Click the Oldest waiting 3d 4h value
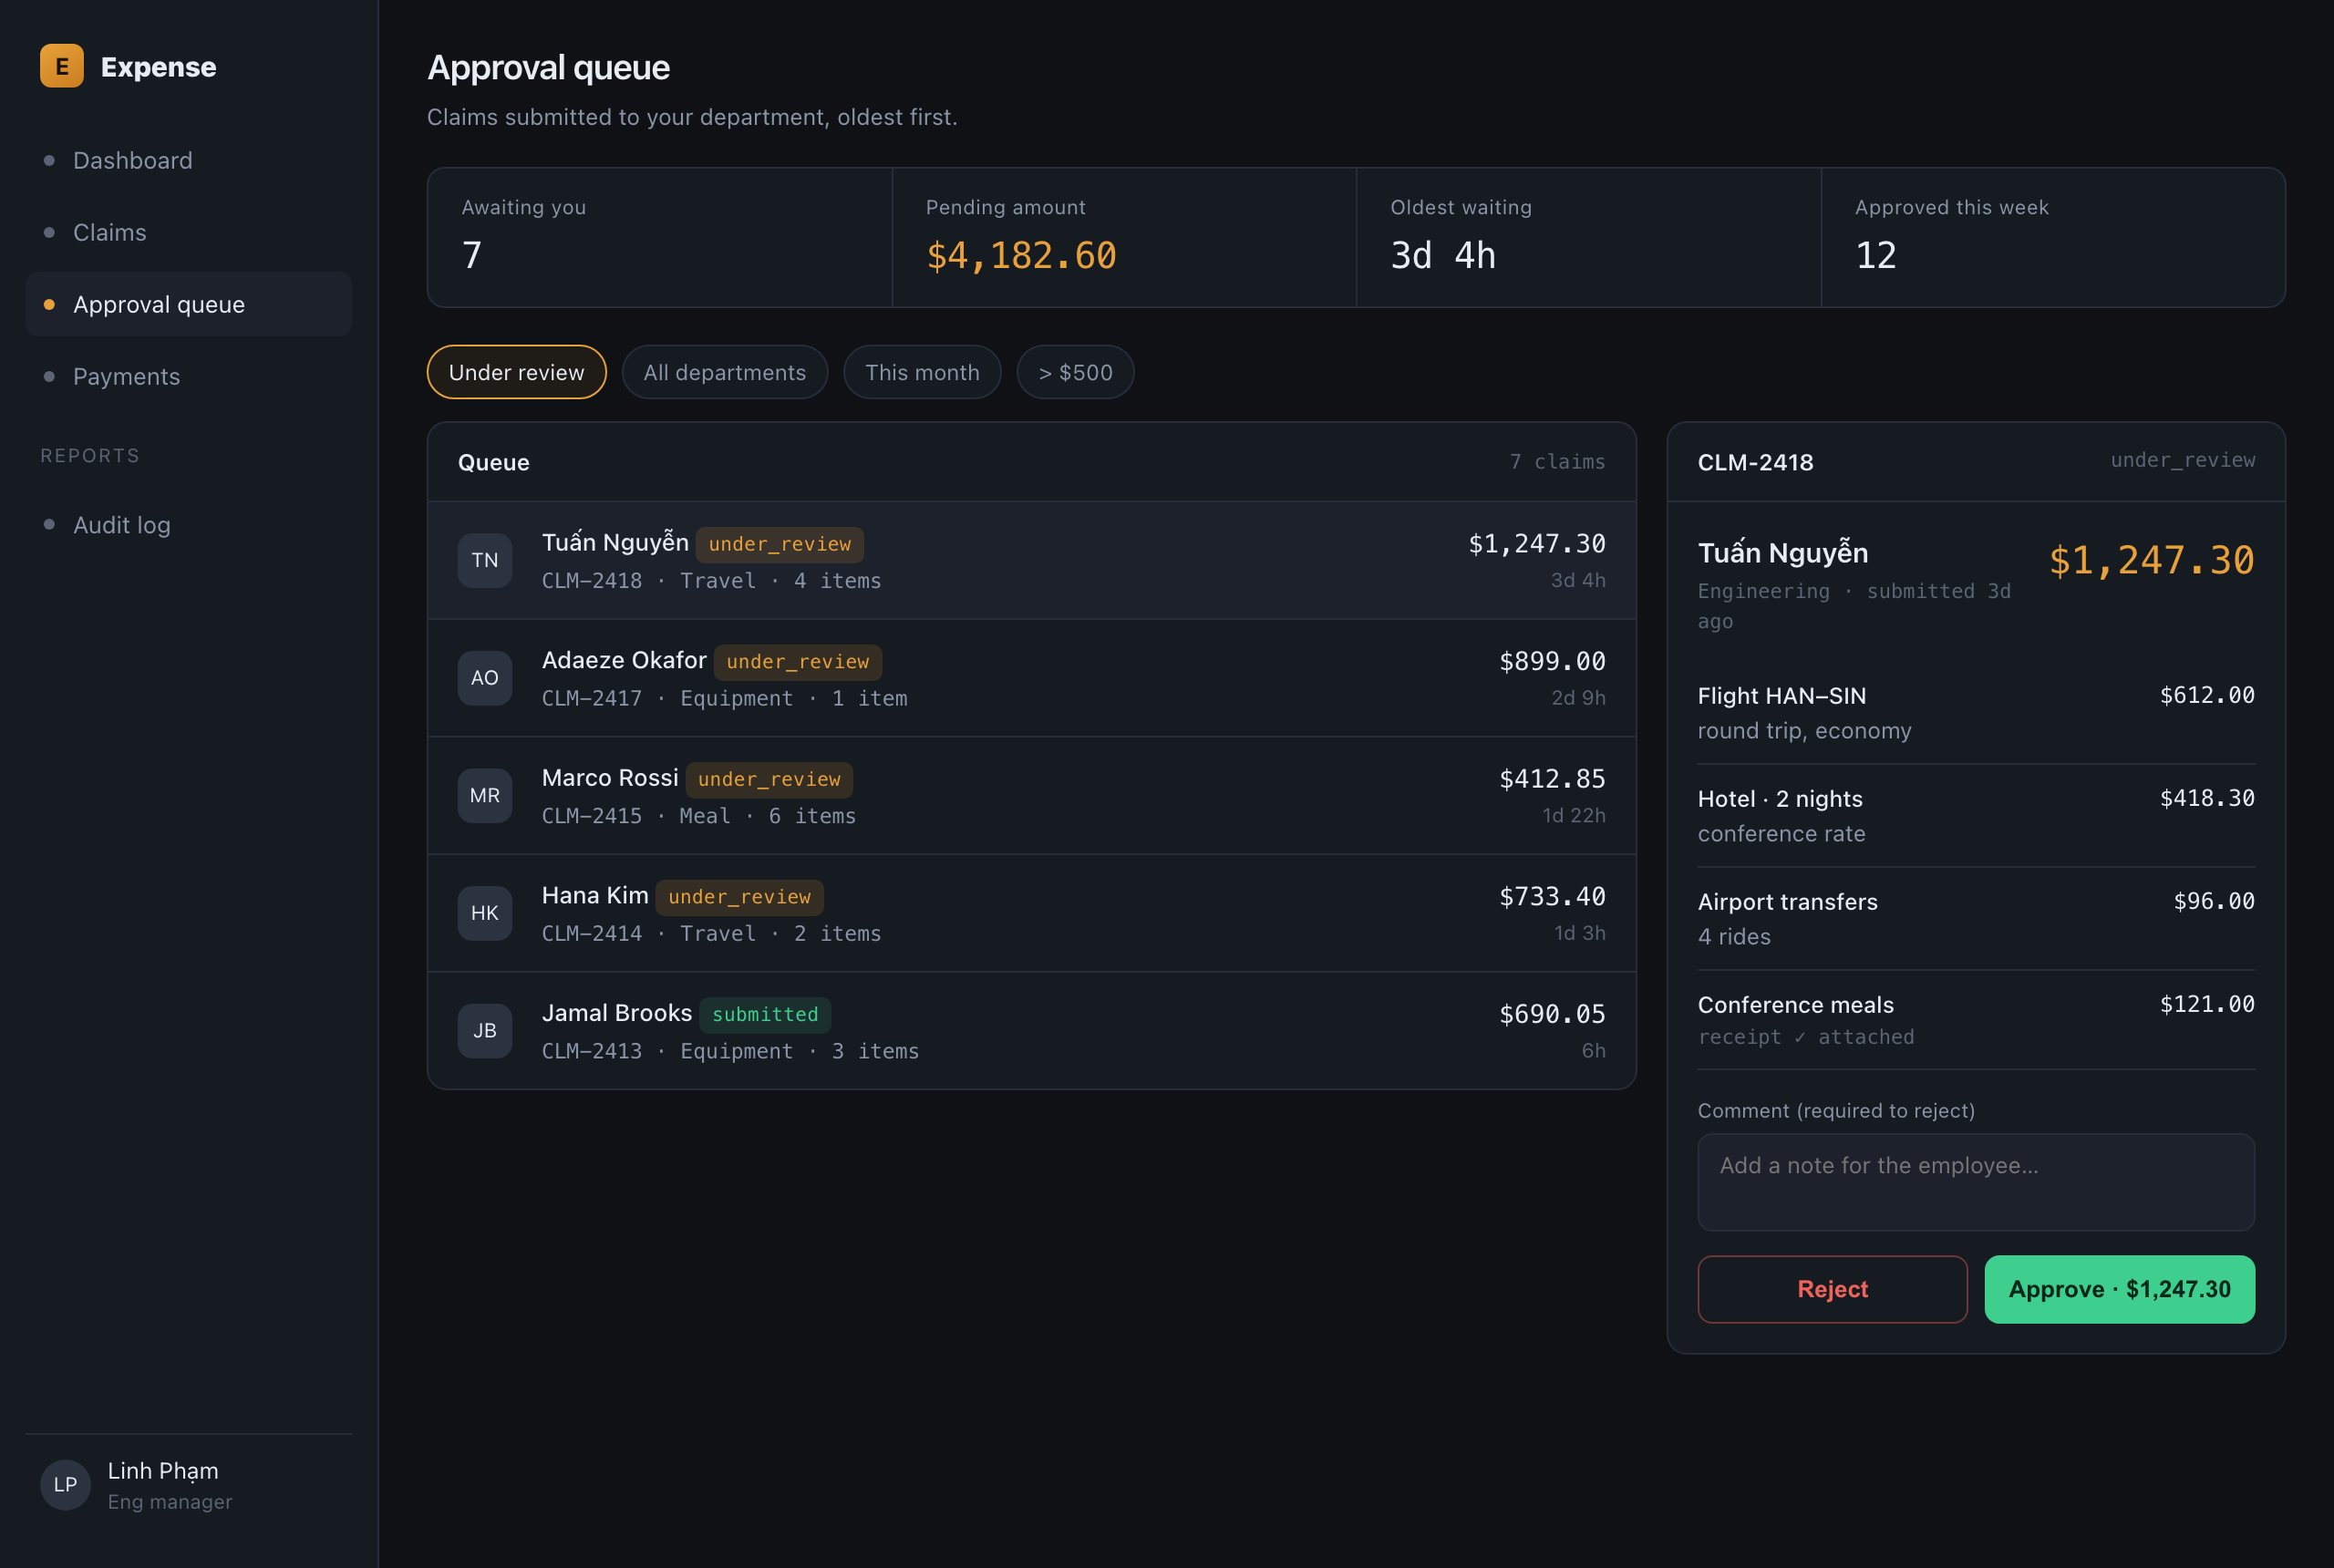 point(1443,256)
